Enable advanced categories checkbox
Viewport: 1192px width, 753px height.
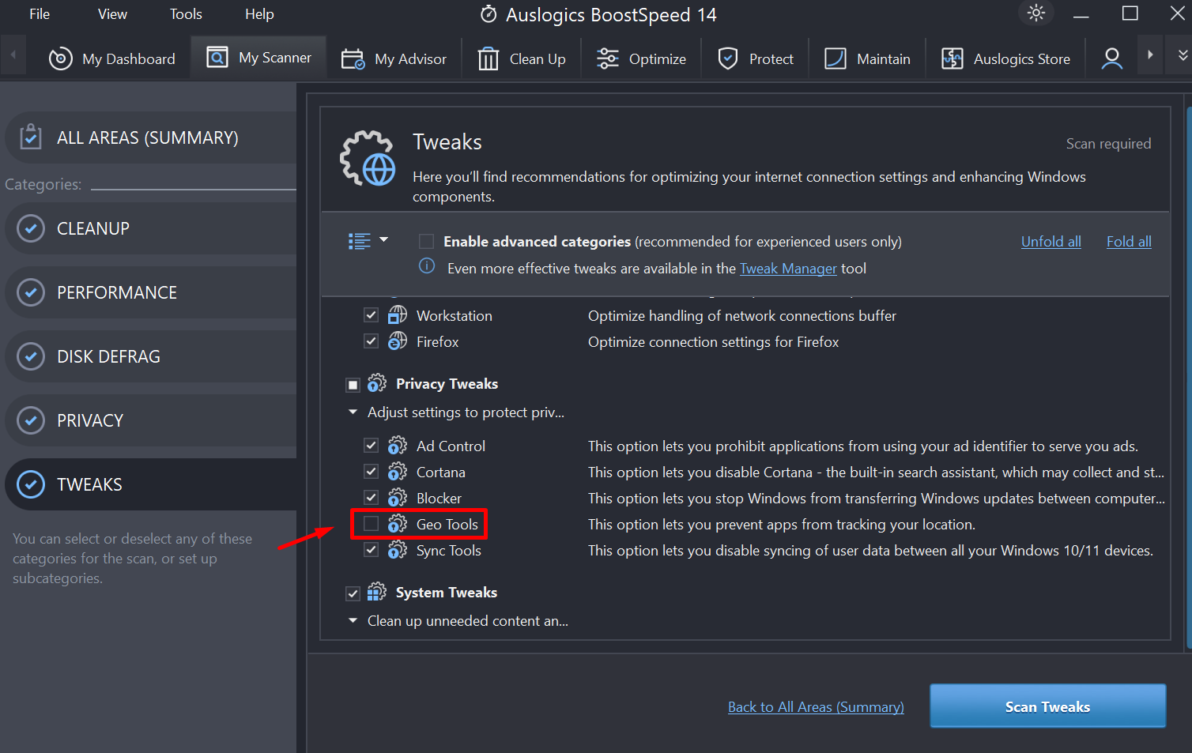[426, 242]
